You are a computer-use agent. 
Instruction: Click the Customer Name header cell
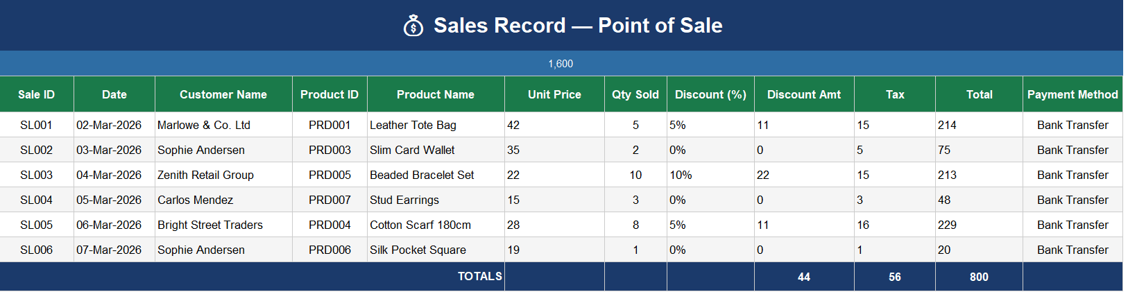[223, 94]
